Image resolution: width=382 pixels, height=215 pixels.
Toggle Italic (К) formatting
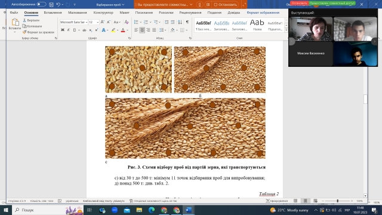[x=69, y=30]
